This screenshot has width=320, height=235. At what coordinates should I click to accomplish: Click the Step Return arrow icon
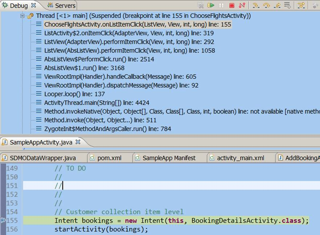(x=277, y=5)
